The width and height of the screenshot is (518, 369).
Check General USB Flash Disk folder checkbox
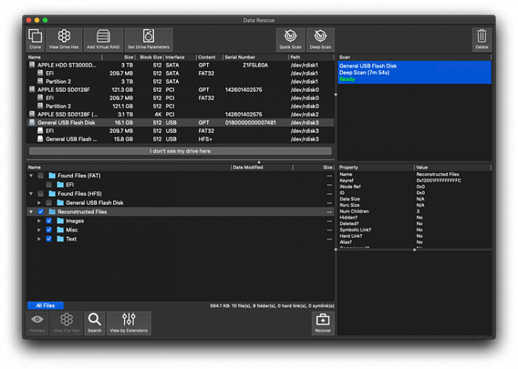click(x=49, y=203)
